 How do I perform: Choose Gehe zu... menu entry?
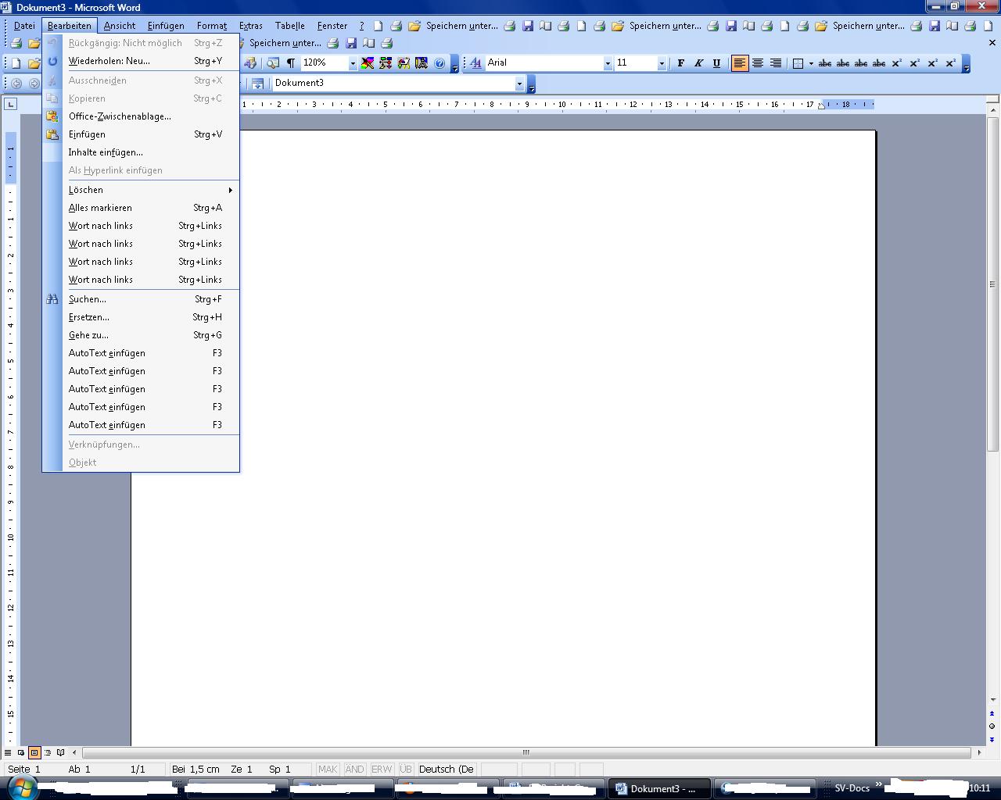tap(141, 335)
